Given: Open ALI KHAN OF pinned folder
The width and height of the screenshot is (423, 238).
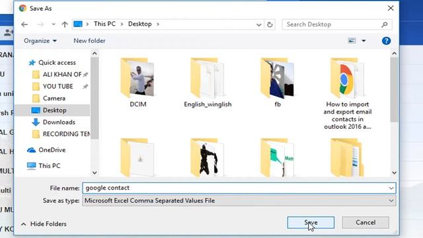Looking at the screenshot, I should coord(62,75).
